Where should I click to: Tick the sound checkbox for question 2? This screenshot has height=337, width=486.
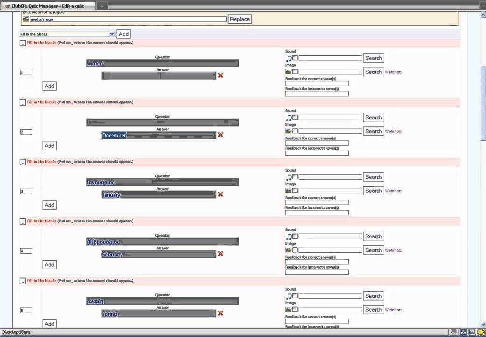295,117
